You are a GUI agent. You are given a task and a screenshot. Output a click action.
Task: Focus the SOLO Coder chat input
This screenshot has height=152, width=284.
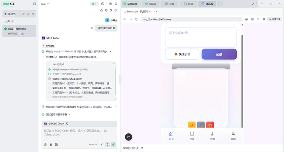[79, 133]
